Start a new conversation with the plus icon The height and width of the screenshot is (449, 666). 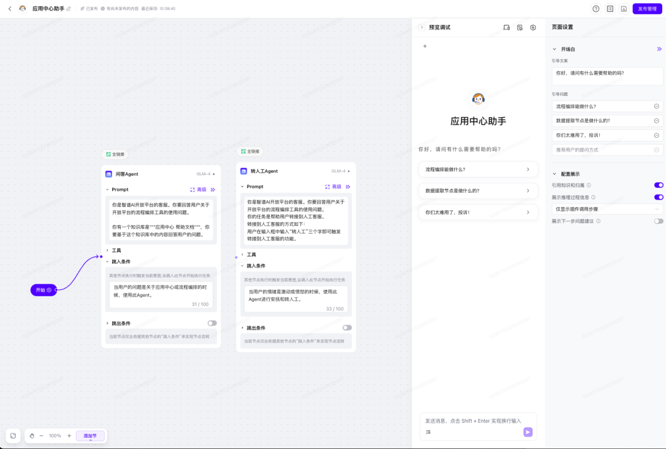coord(425,46)
